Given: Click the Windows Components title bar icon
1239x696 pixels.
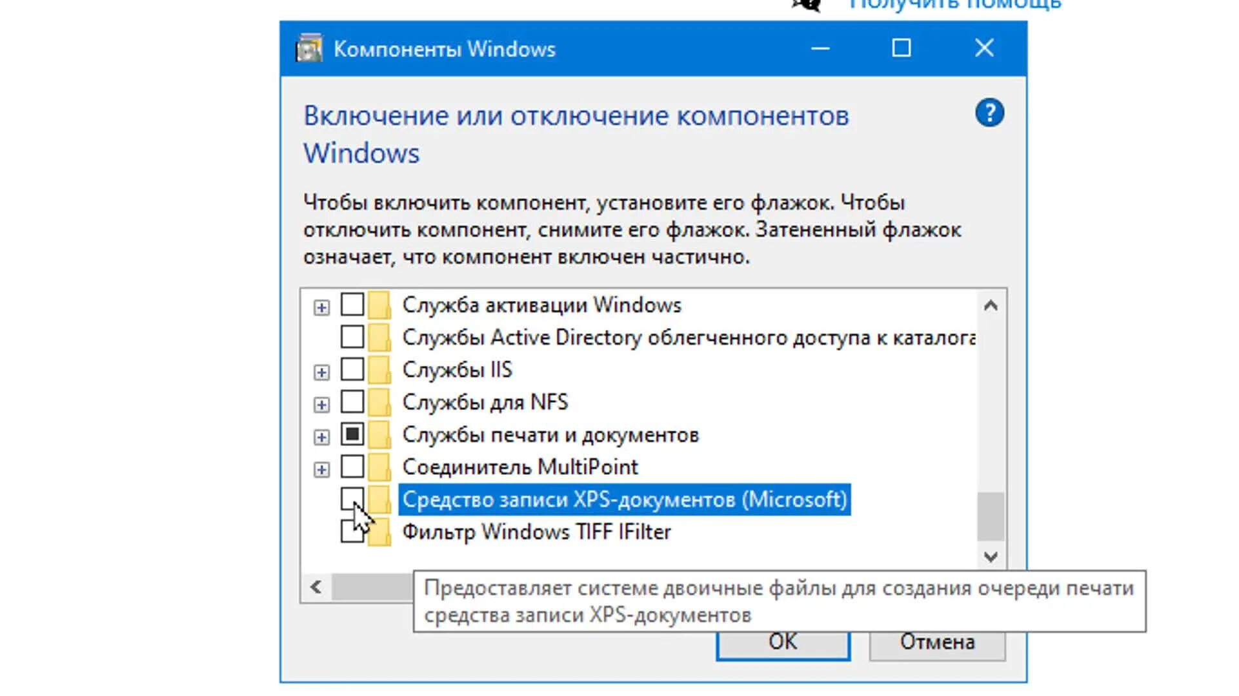Looking at the screenshot, I should tap(308, 48).
